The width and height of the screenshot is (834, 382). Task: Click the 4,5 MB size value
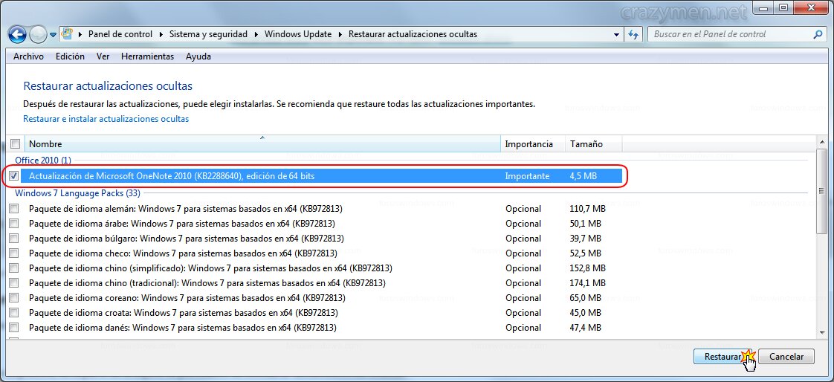coord(583,175)
